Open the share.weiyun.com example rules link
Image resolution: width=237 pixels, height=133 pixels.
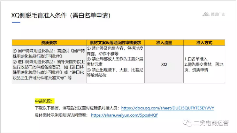(x=124, y=115)
